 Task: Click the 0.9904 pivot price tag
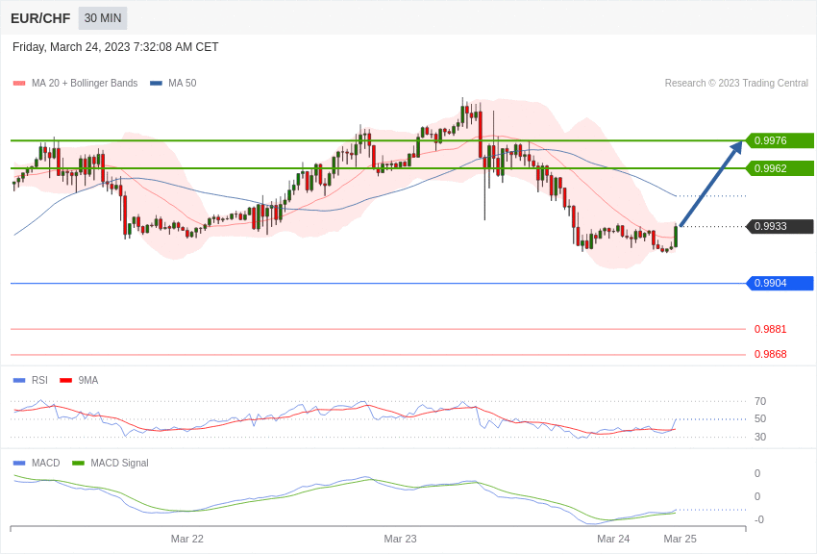[780, 283]
